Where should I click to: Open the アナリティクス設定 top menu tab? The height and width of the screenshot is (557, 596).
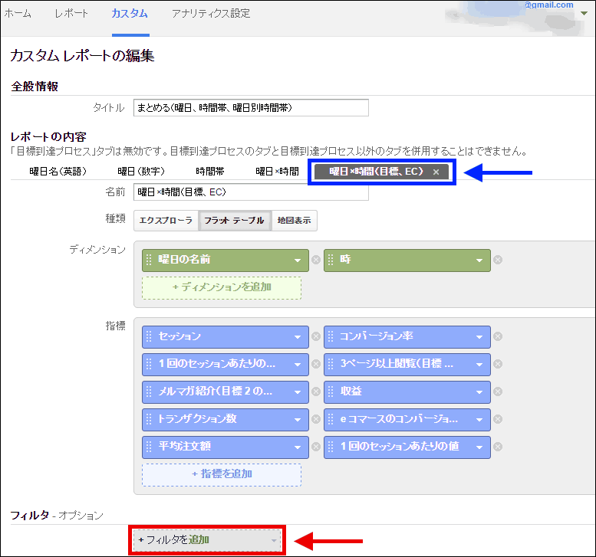[211, 14]
